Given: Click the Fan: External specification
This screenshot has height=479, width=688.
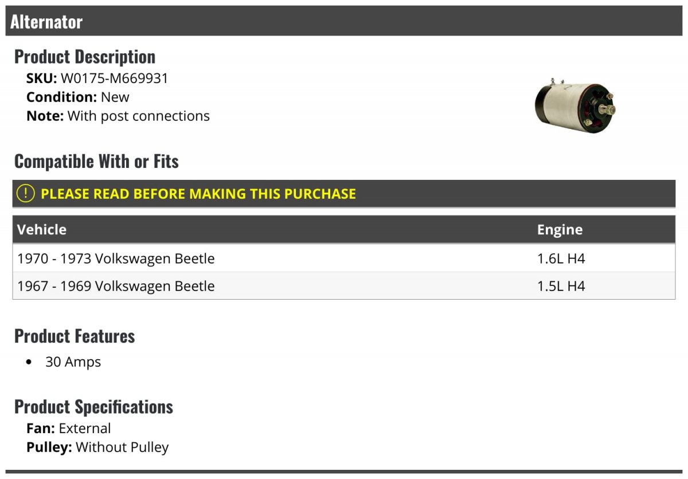Looking at the screenshot, I should pyautogui.click(x=69, y=428).
